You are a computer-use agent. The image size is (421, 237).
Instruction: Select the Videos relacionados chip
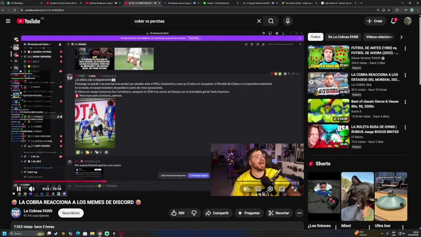380,37
